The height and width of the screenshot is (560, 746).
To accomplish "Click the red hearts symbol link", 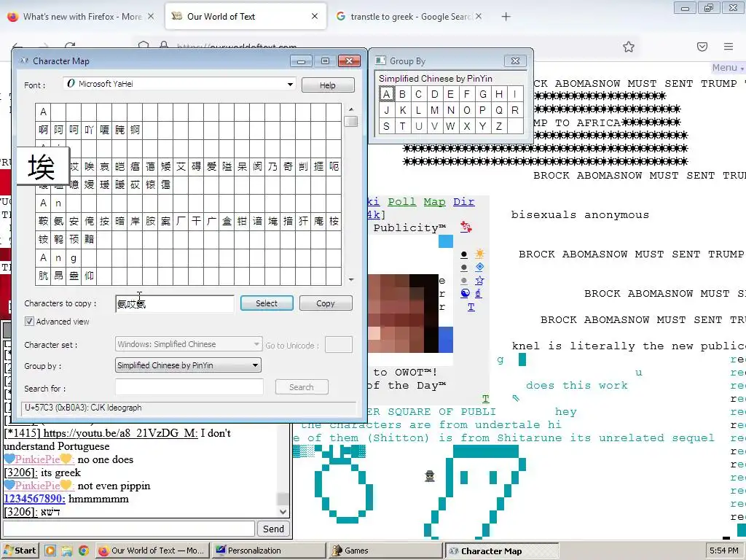I will tap(466, 227).
